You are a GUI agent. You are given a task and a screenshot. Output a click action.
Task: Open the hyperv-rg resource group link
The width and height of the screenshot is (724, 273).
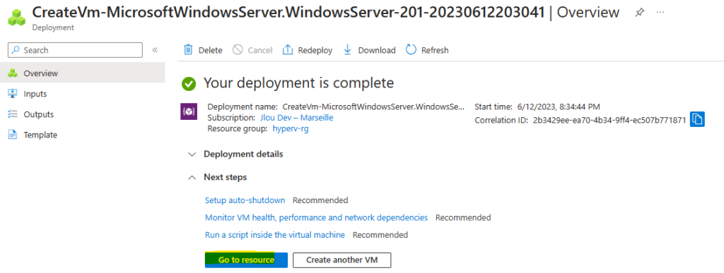pos(291,129)
